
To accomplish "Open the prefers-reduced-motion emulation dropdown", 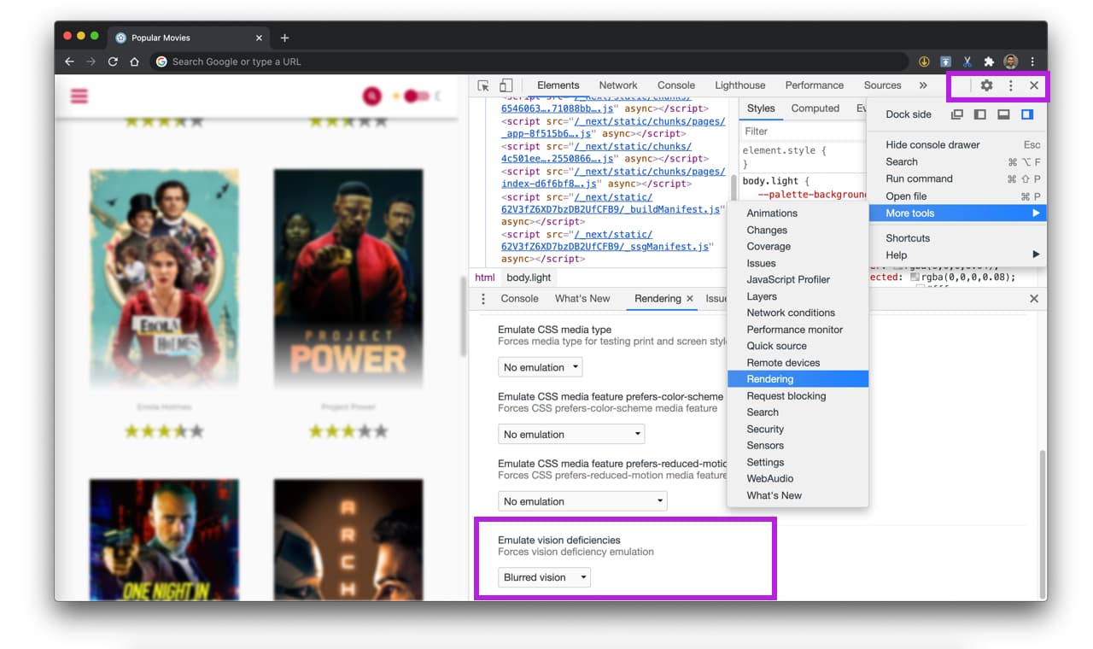I will pos(582,501).
